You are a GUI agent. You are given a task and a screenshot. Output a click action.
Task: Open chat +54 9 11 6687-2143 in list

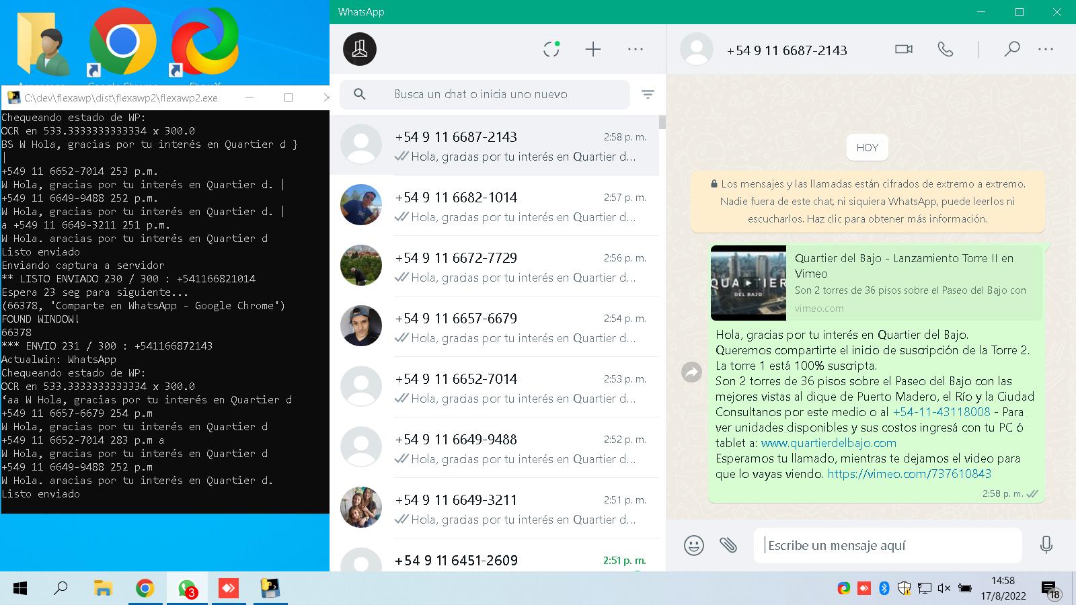coord(494,145)
